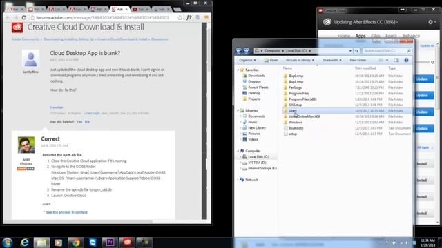The image size is (442, 248).
Task: Open Chrome's orange menu button
Action: click(206, 17)
